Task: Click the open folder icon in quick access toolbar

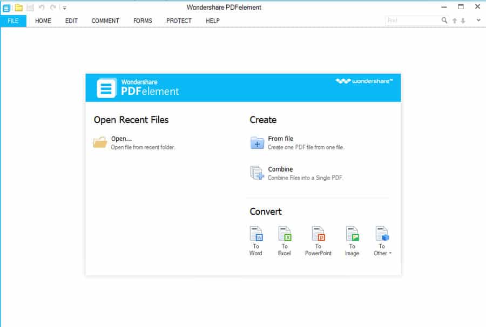Action: pyautogui.click(x=18, y=8)
